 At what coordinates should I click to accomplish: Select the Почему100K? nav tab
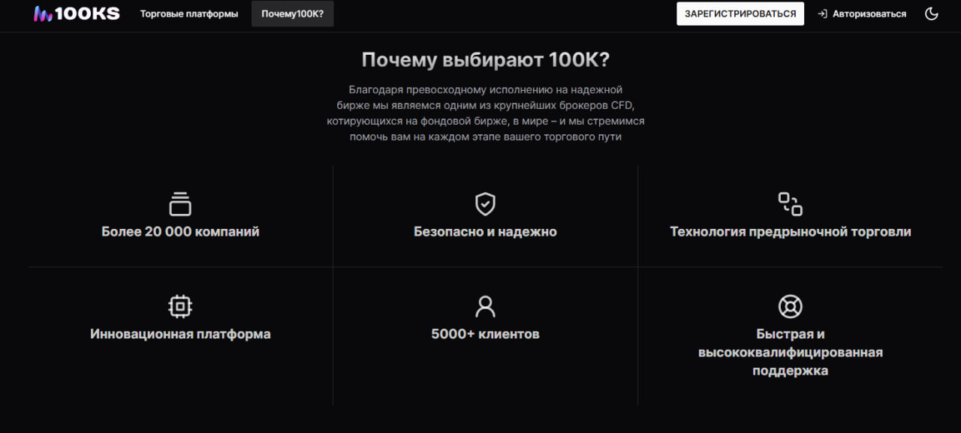292,14
